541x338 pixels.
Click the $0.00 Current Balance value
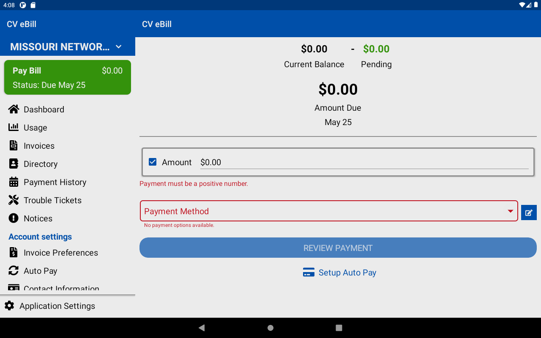coord(314,49)
